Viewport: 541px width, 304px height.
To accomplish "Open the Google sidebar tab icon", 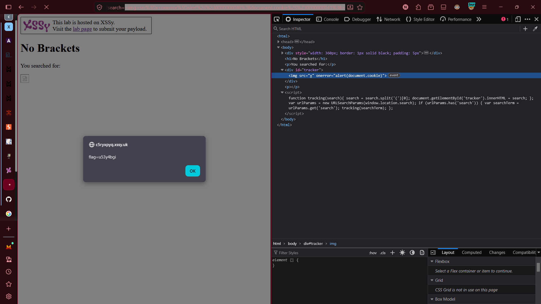I will click(x=9, y=214).
